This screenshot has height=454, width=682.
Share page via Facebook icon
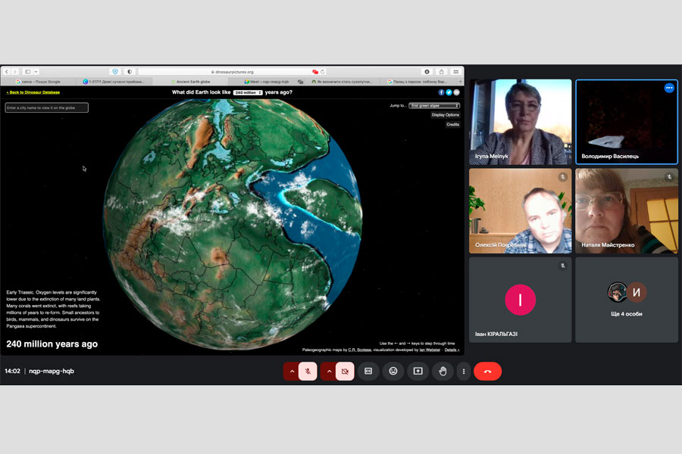point(442,92)
